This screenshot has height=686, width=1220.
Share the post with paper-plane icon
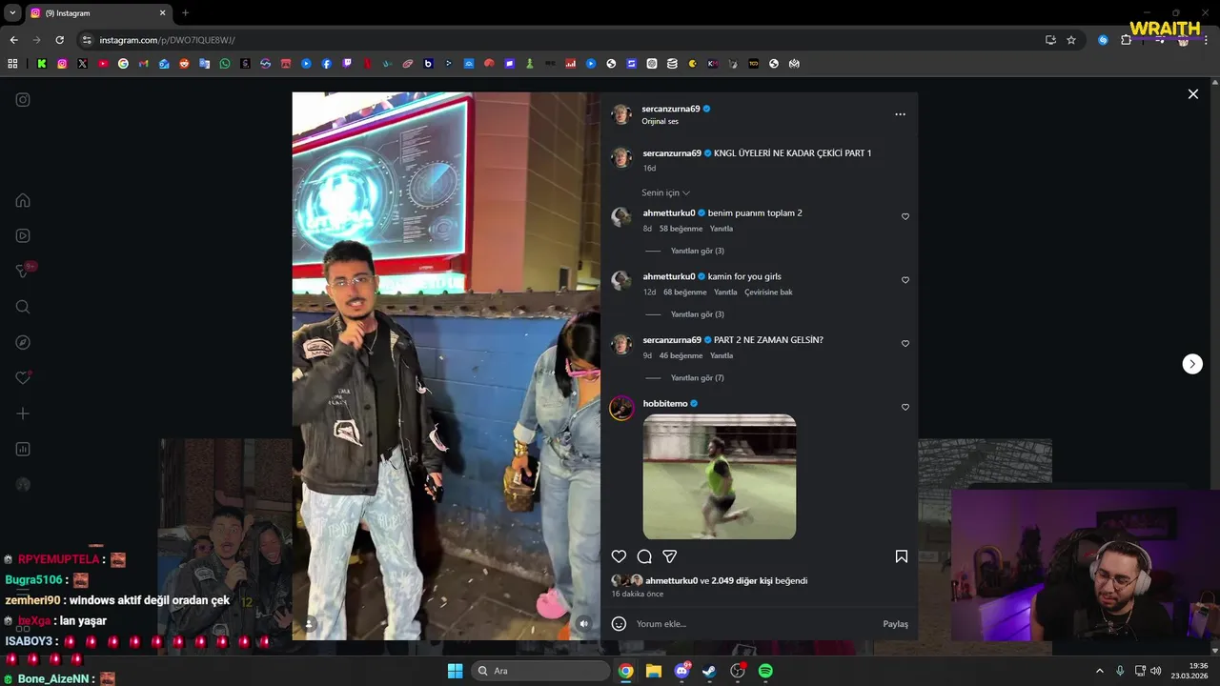[670, 556]
